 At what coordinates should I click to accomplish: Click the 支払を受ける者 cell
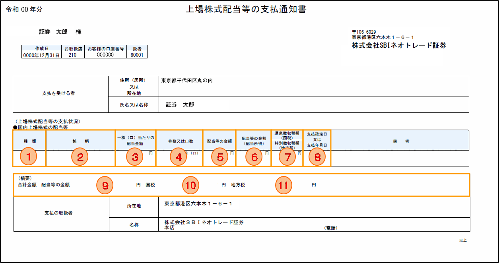[58, 94]
